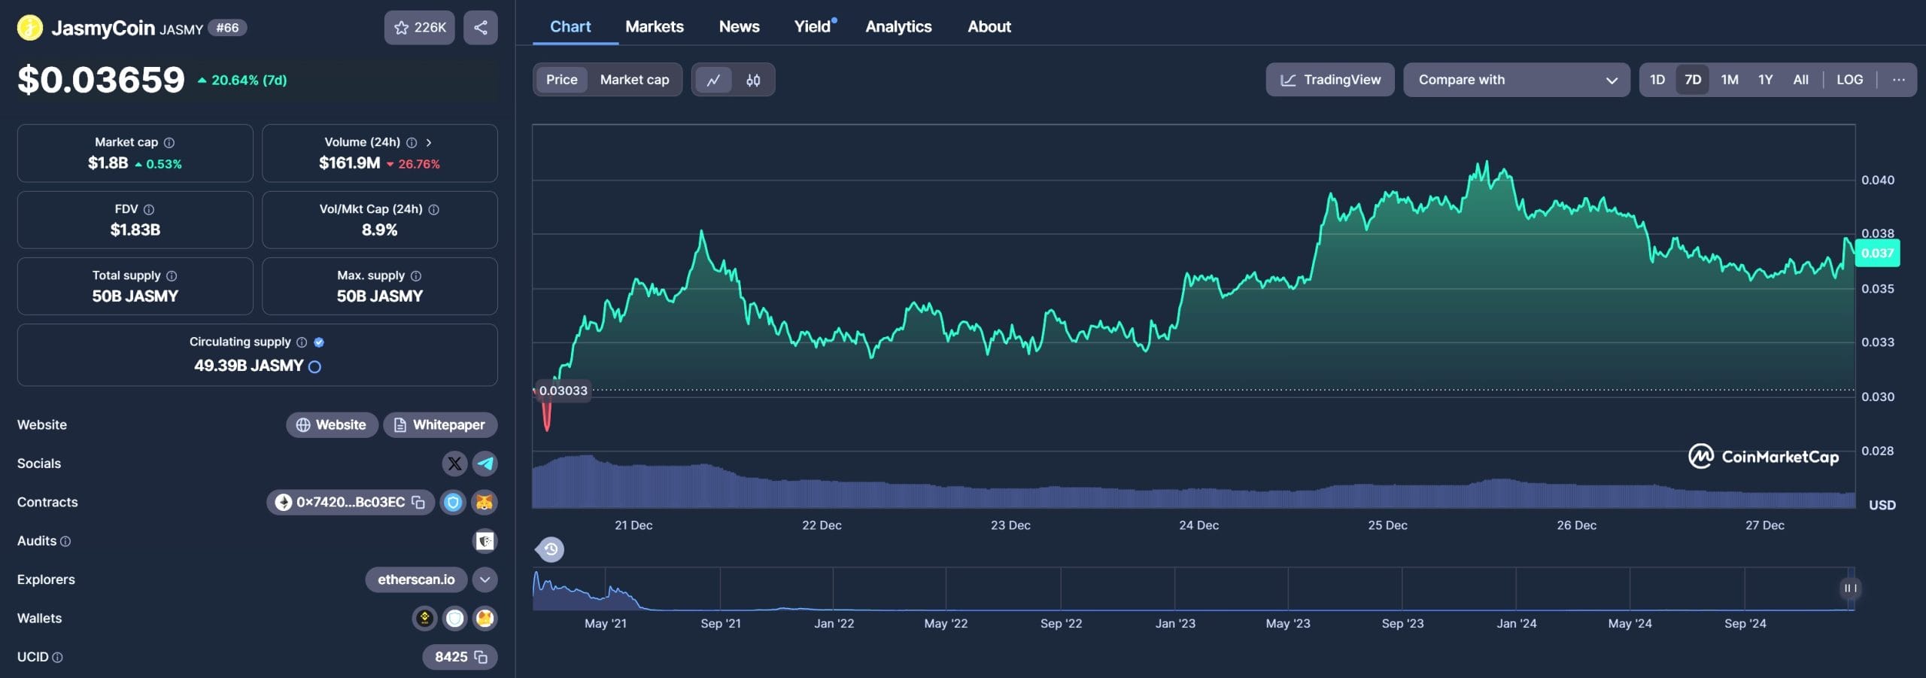This screenshot has width=1926, height=678.
Task: Click contract address 0x7420...Bc03EC
Action: pos(350,502)
